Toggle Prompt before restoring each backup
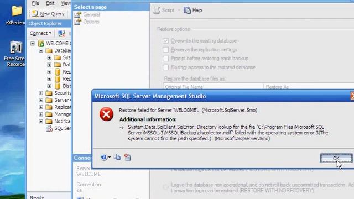354x199 pixels. click(166, 59)
